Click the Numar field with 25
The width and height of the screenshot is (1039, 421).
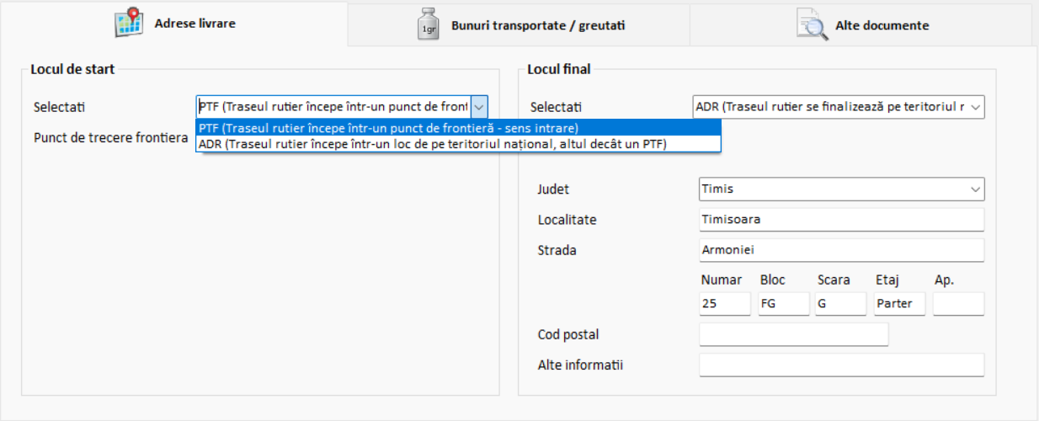[725, 304]
